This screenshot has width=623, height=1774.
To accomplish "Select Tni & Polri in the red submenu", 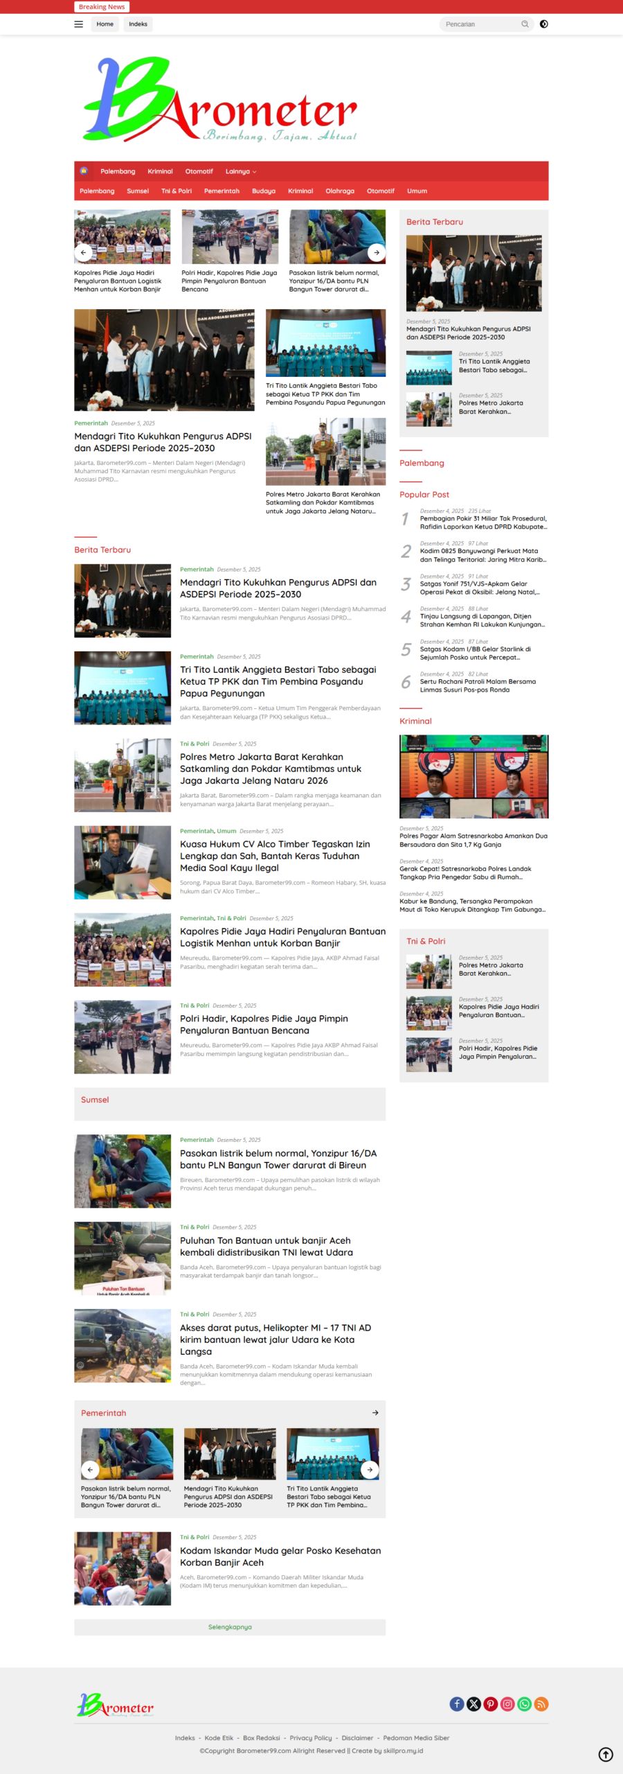I will pos(177,191).
